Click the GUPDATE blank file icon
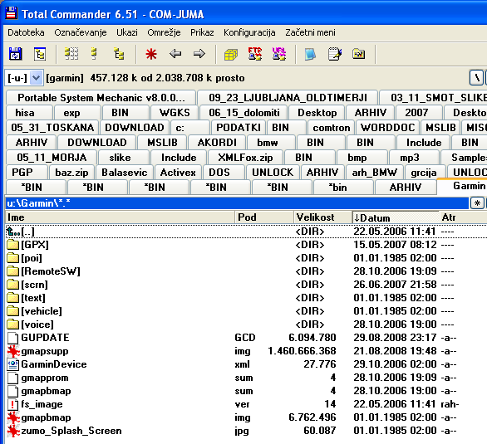Viewport: 487px width, 444px height. click(12, 338)
